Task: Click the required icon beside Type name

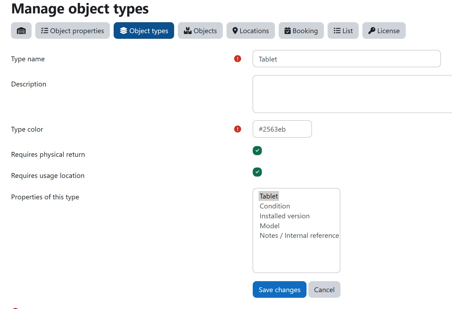Action: pos(238,59)
